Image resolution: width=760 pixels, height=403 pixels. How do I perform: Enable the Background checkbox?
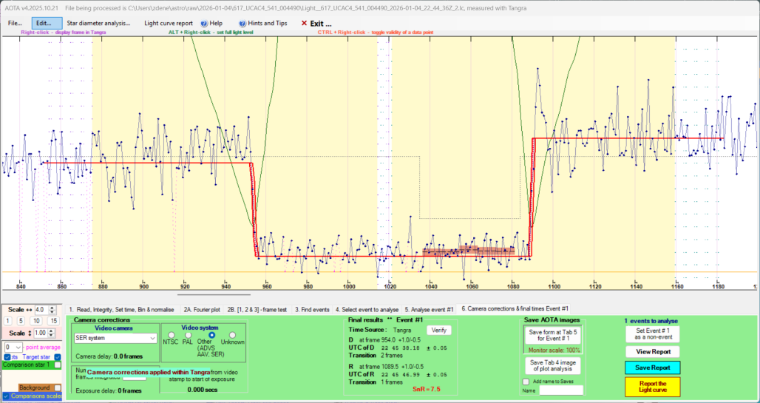tap(56, 387)
